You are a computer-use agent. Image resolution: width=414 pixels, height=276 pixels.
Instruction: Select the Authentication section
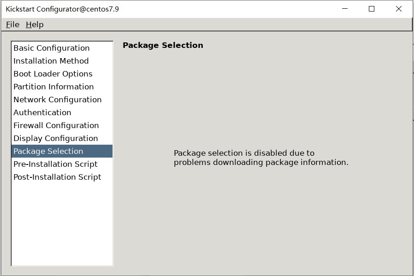coord(42,112)
